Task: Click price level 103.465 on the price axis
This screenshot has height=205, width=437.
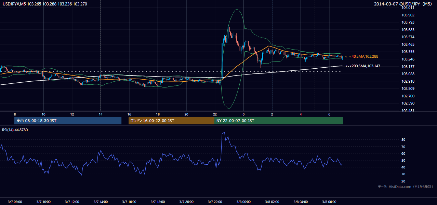Action: coord(408,44)
